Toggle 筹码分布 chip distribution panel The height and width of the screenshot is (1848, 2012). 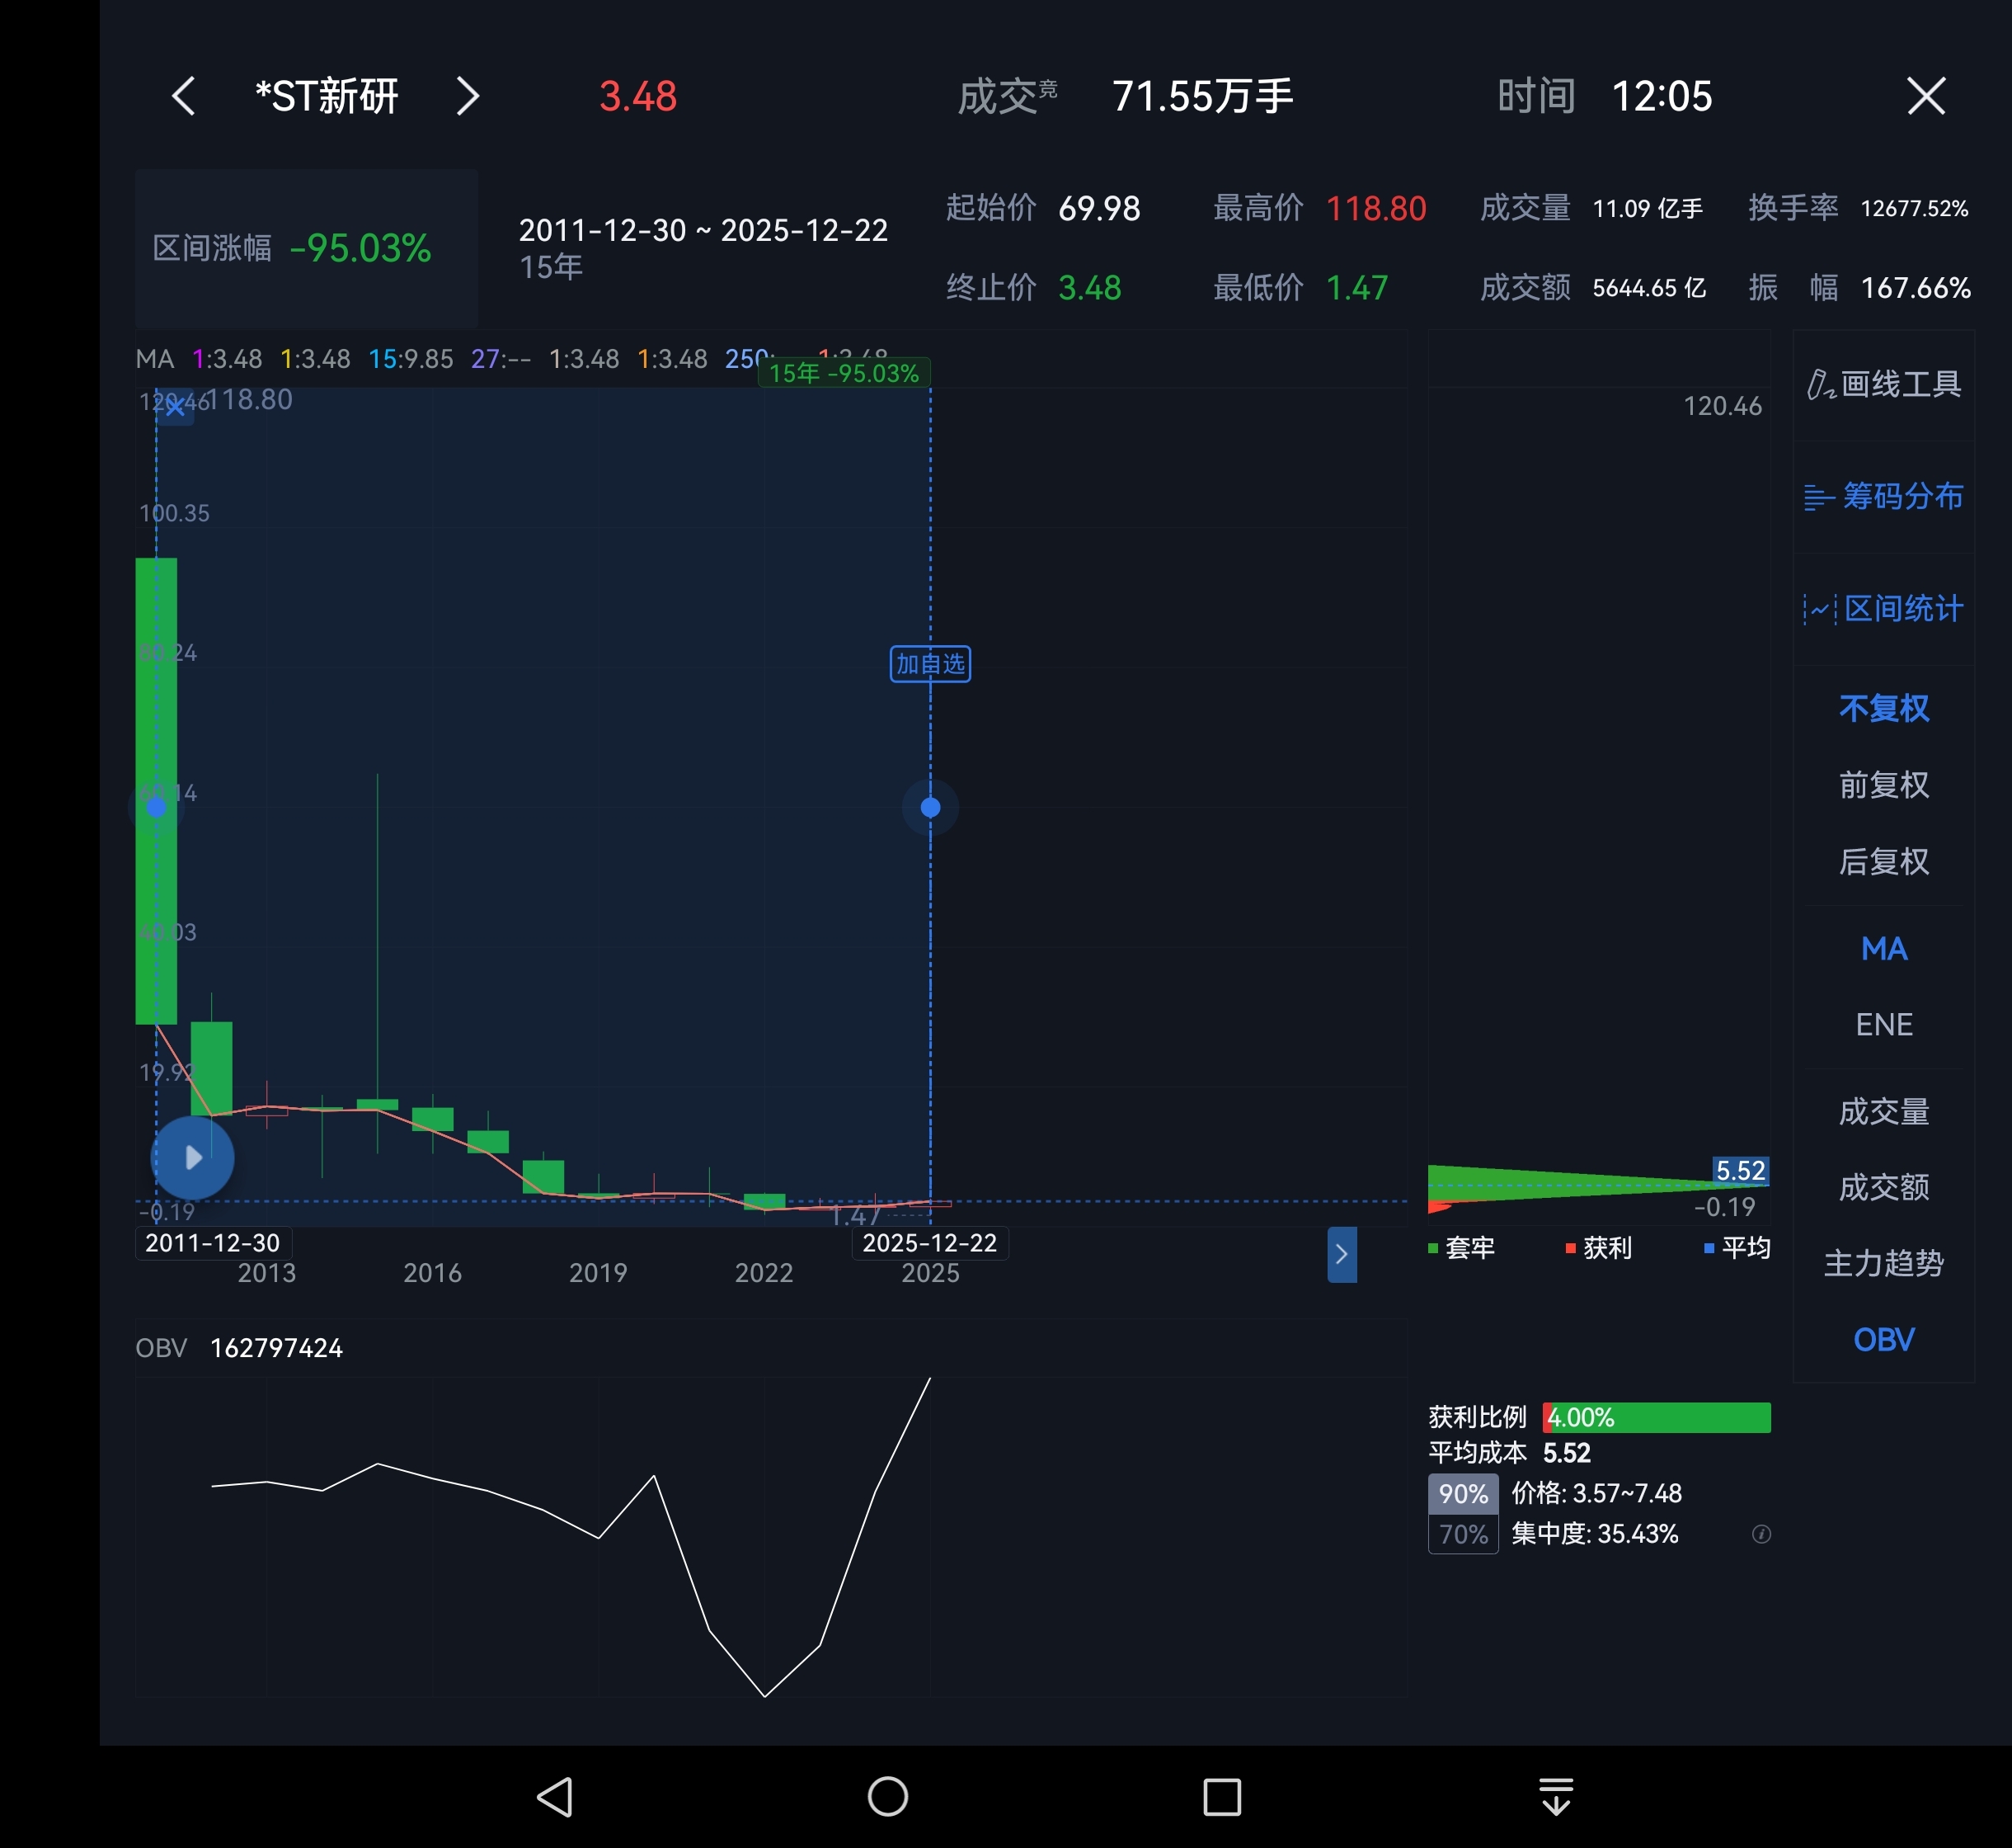(x=1883, y=496)
